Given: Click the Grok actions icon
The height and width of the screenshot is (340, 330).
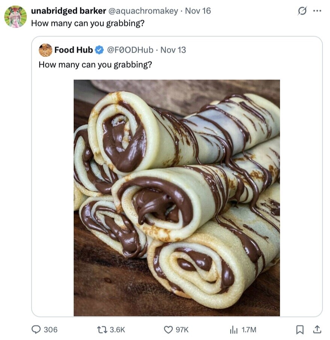Looking at the screenshot, I should click(302, 11).
